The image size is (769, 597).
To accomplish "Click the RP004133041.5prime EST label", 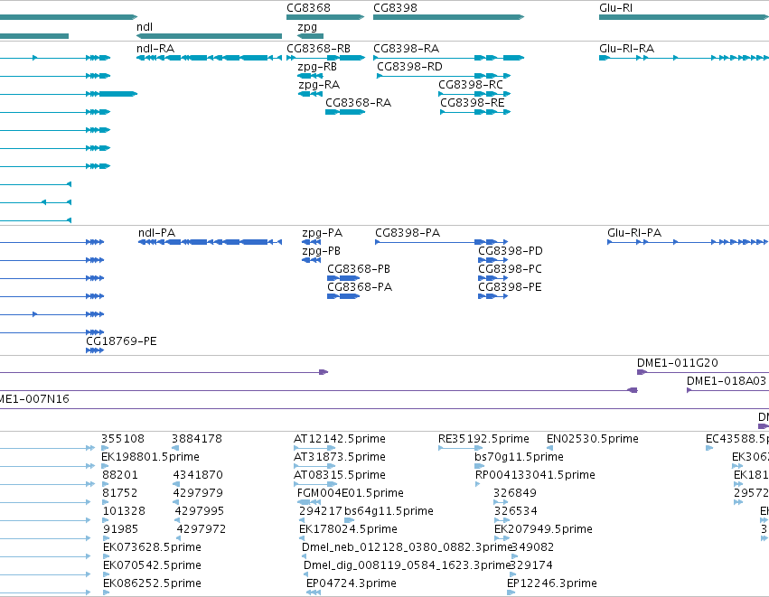I will coord(535,475).
